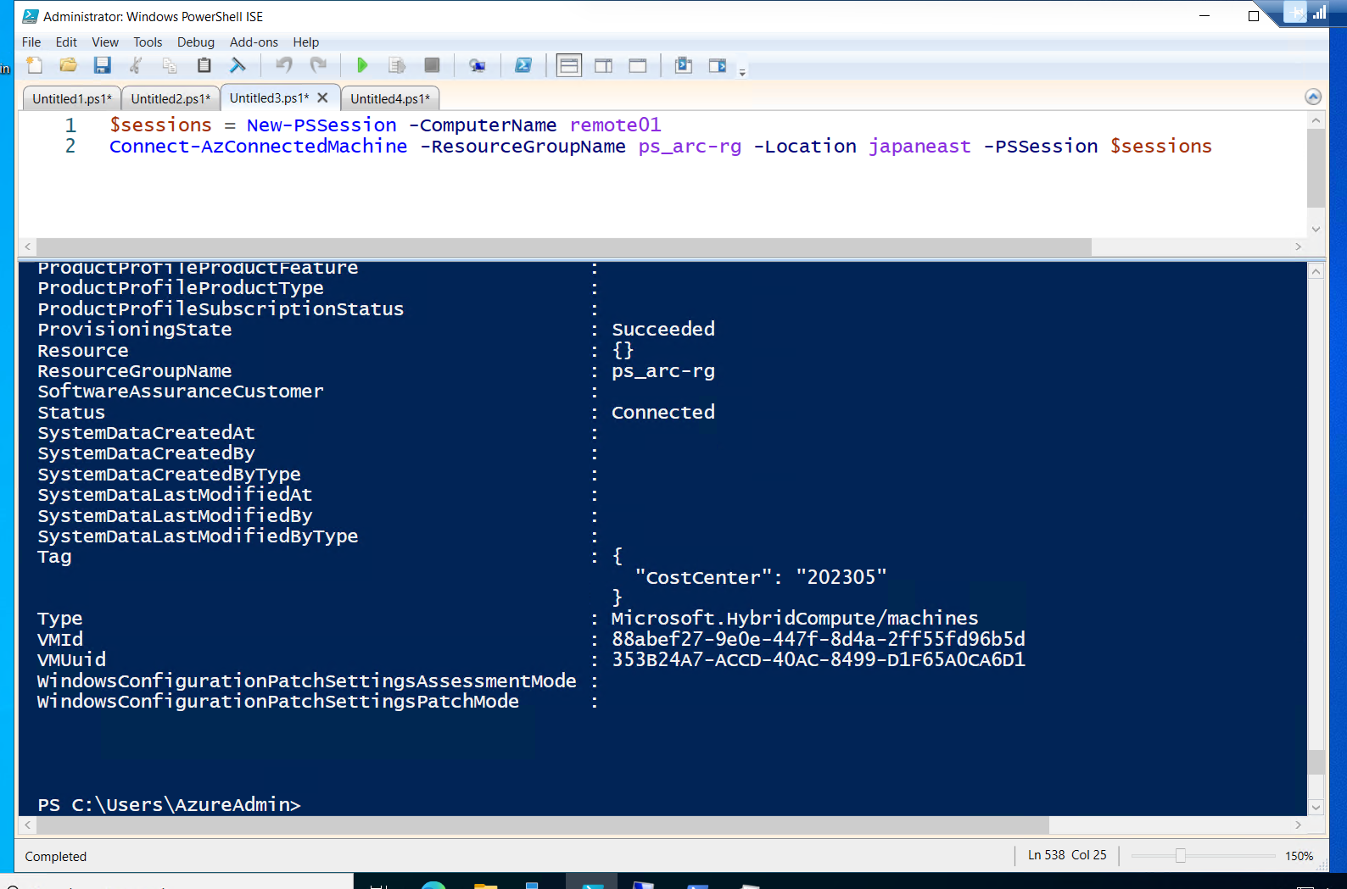Image resolution: width=1347 pixels, height=889 pixels.
Task: Click the Copy icon in the toolbar
Action: coord(170,65)
